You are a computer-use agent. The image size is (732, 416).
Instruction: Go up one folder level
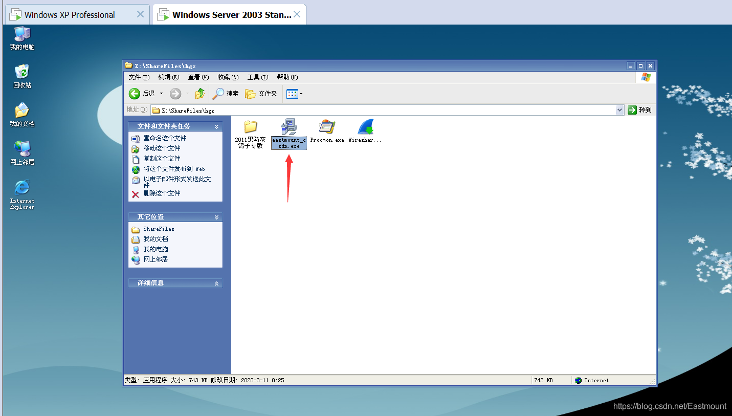click(200, 94)
